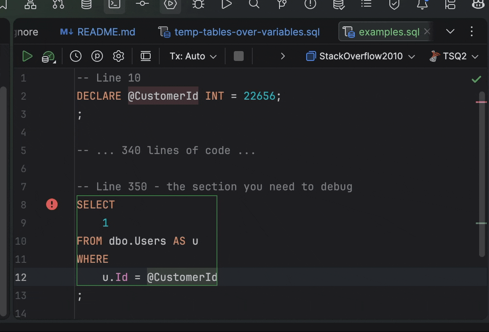Open the Terminal tool window
This screenshot has width=489, height=332.
(114, 5)
